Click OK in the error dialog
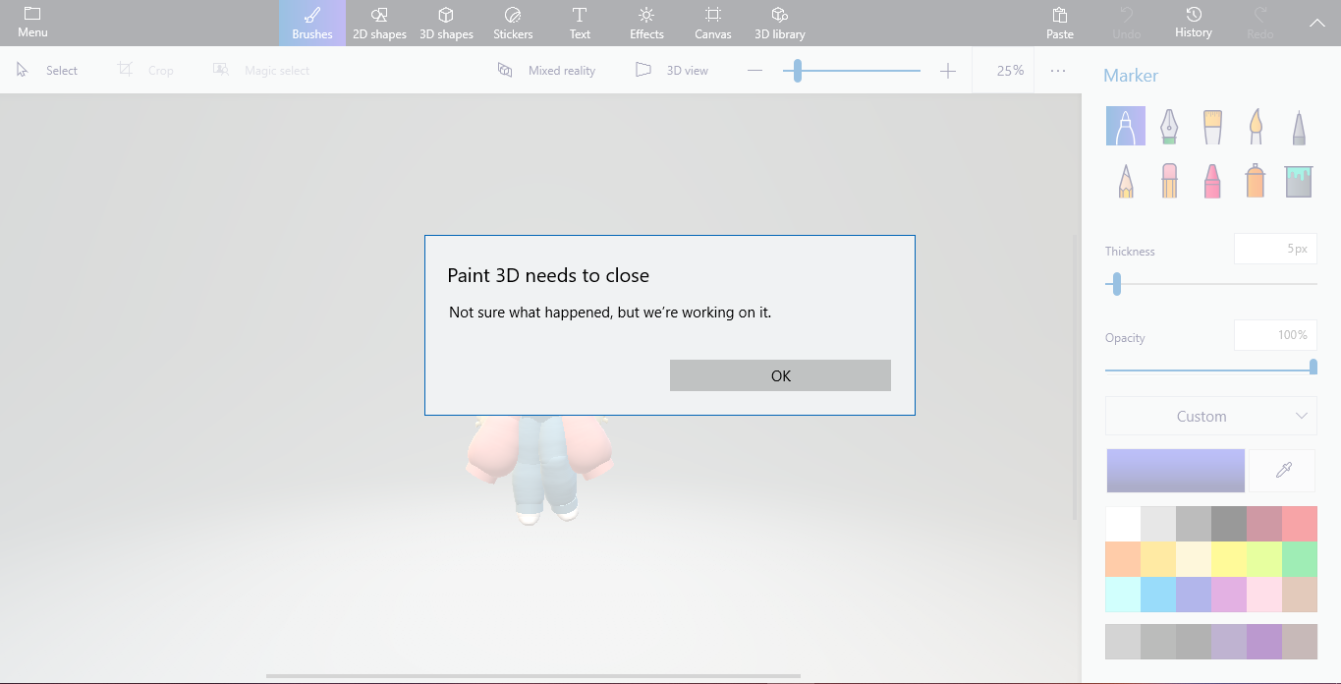The height and width of the screenshot is (684, 1341). pyautogui.click(x=780, y=375)
